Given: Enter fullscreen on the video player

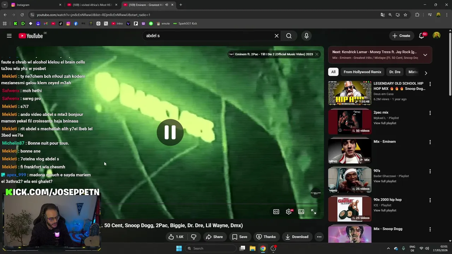Looking at the screenshot, I should (x=314, y=212).
